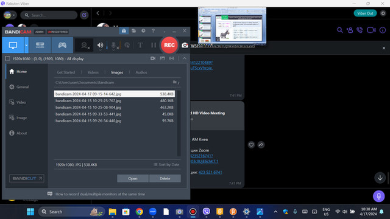Select Screen recording mode icon

pyautogui.click(x=13, y=45)
